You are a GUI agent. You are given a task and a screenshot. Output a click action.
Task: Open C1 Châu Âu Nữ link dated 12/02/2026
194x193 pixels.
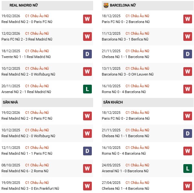coord(37,33)
